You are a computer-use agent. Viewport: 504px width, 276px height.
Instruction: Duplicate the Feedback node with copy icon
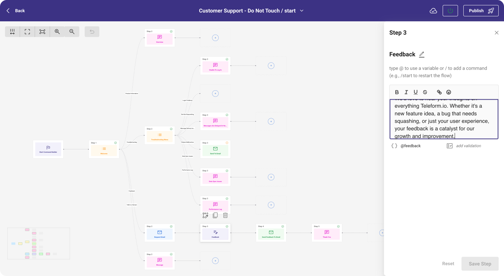pyautogui.click(x=215, y=215)
